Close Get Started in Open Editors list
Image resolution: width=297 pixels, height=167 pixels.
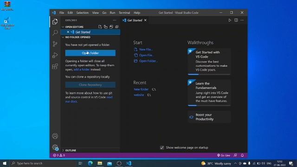[x=68, y=32]
